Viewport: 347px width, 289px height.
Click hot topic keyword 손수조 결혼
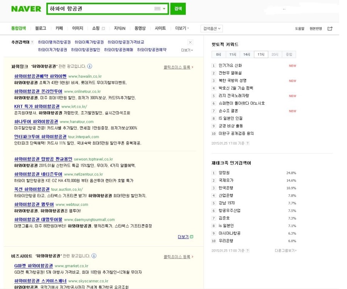(228, 111)
